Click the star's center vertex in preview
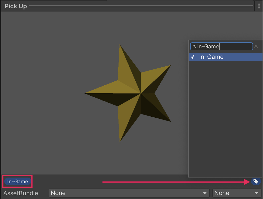 pos(141,94)
